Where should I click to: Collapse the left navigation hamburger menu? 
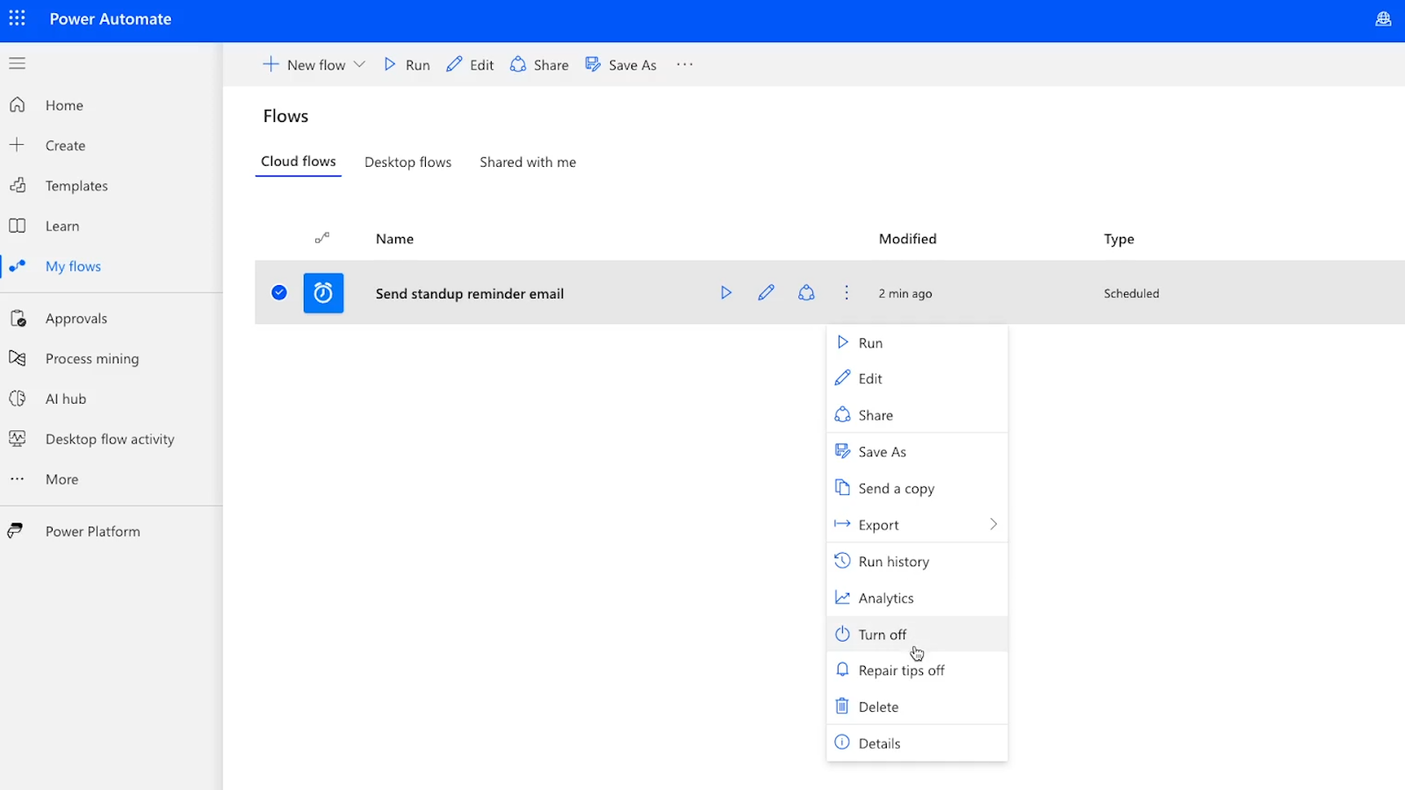(x=17, y=63)
